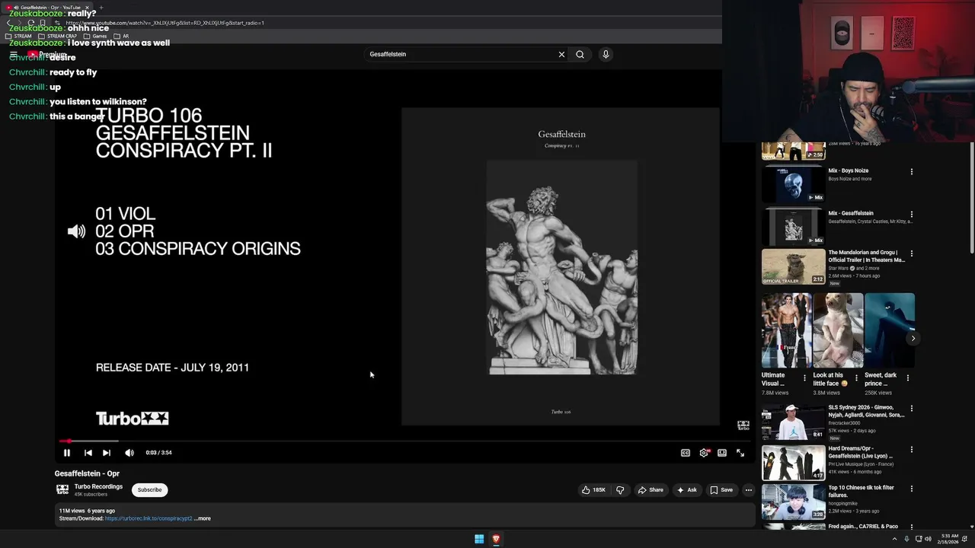975x548 pixels.
Task: Open Mix - Gesaffelstein playlist title
Action: 851,213
